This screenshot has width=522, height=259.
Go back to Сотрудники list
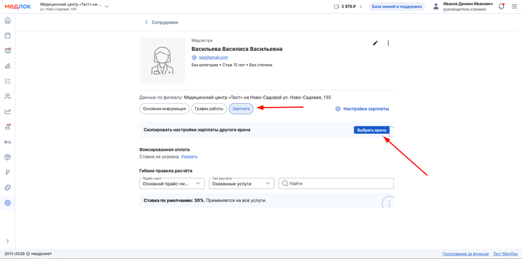pyautogui.click(x=161, y=22)
